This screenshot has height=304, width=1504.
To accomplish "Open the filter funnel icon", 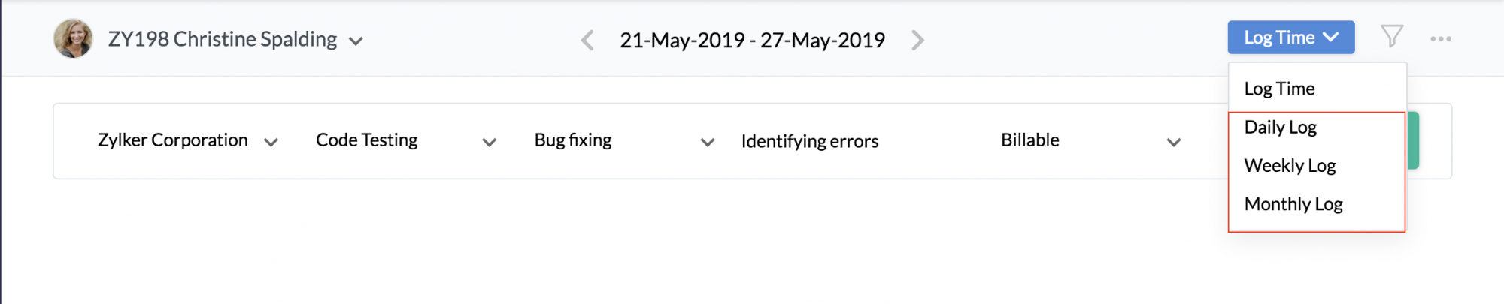I will coord(1392,36).
